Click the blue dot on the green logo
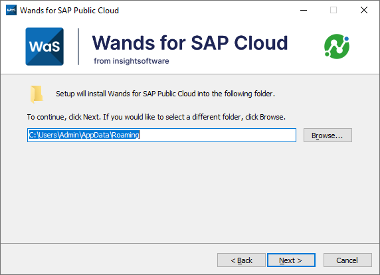Image resolution: width=380 pixels, height=275 pixels. pos(346,39)
